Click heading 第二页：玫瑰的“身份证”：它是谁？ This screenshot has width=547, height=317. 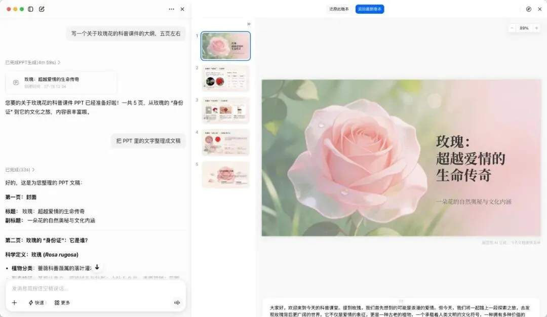coord(47,240)
